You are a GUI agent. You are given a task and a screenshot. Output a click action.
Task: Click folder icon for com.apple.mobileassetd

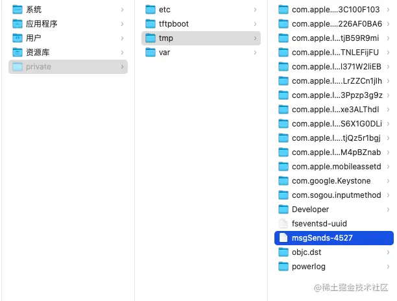(x=283, y=167)
